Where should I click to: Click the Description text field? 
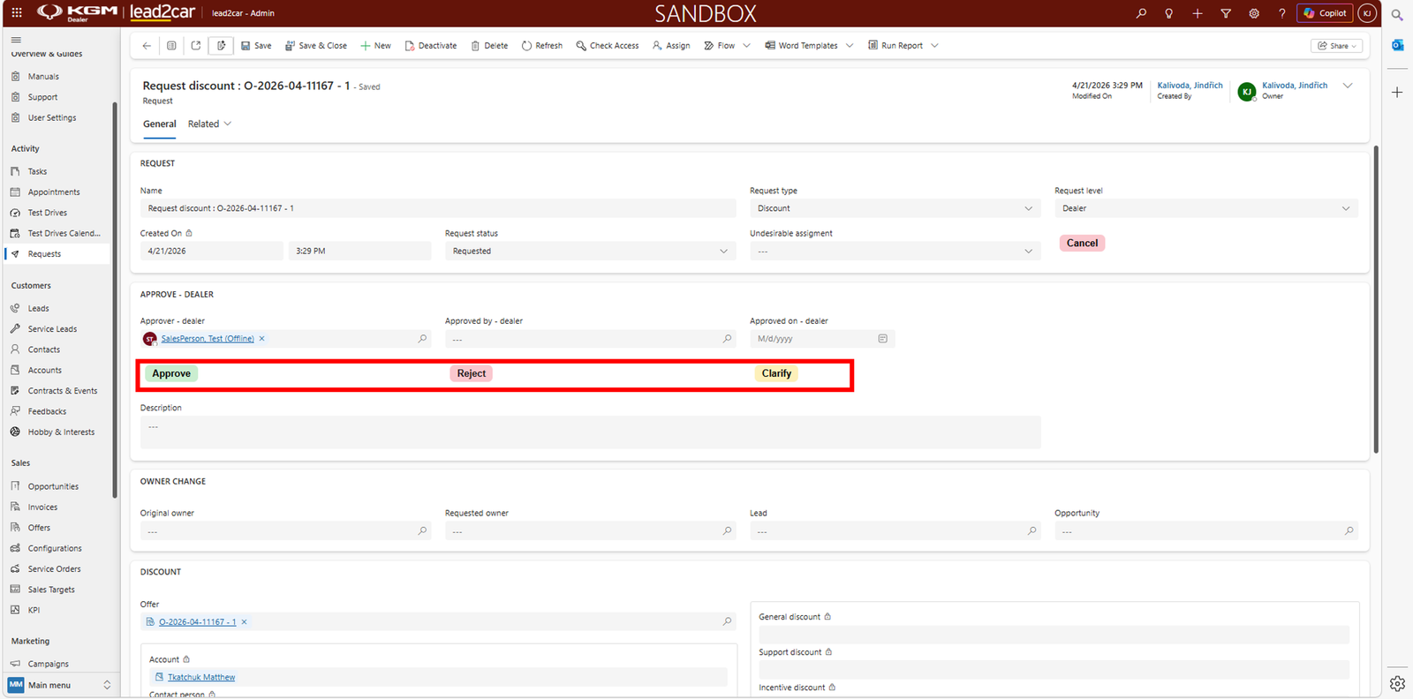[590, 432]
